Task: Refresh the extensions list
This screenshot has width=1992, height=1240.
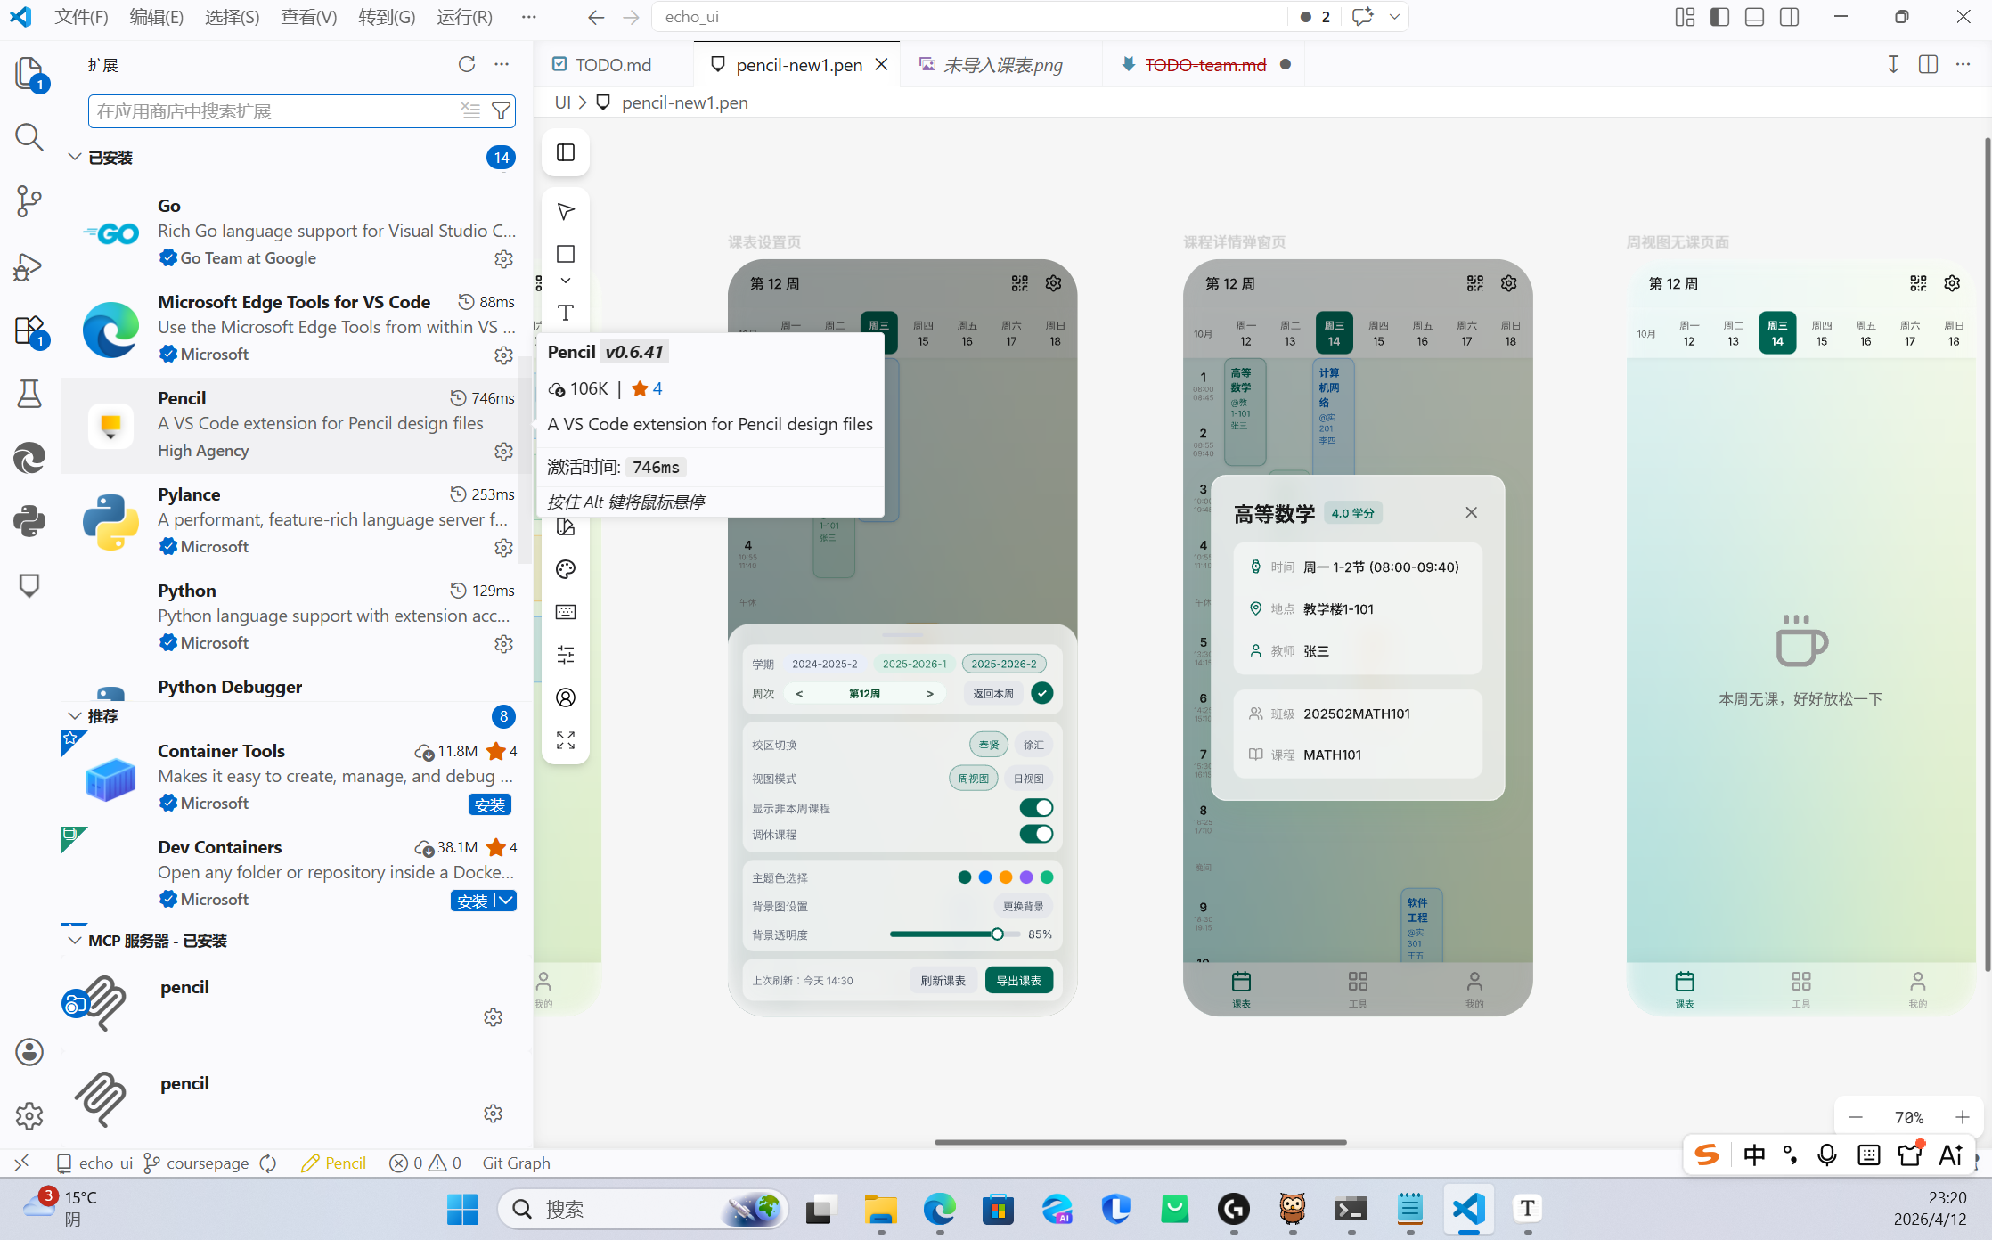Action: coord(466,64)
